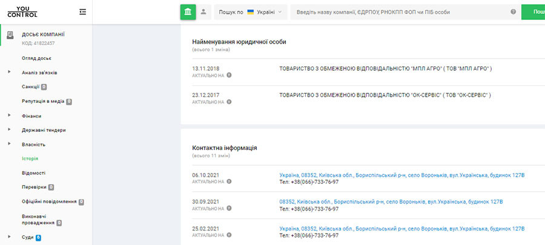Open Суди menu item

pyautogui.click(x=27, y=237)
